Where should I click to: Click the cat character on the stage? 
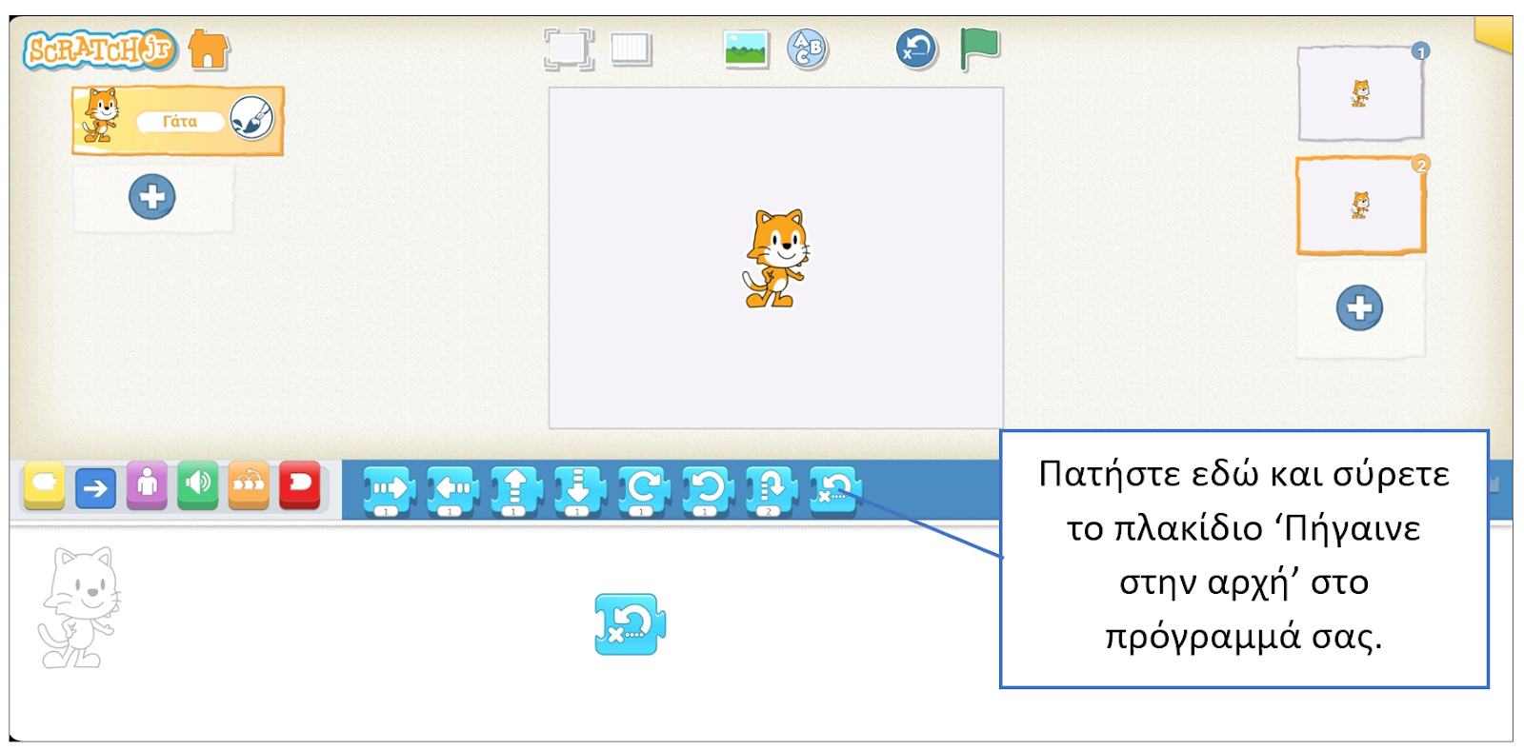(776, 259)
